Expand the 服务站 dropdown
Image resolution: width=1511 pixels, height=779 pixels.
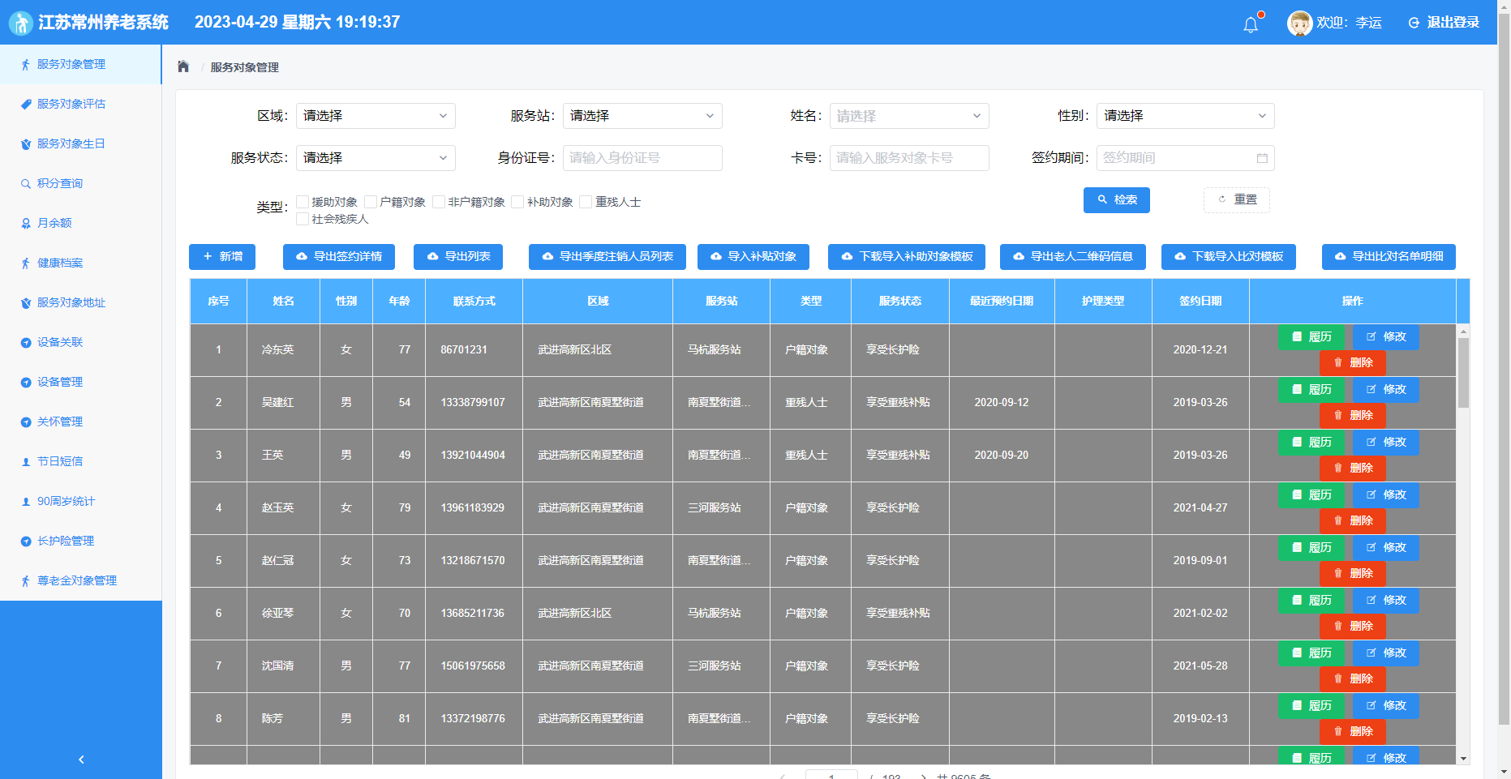point(642,116)
